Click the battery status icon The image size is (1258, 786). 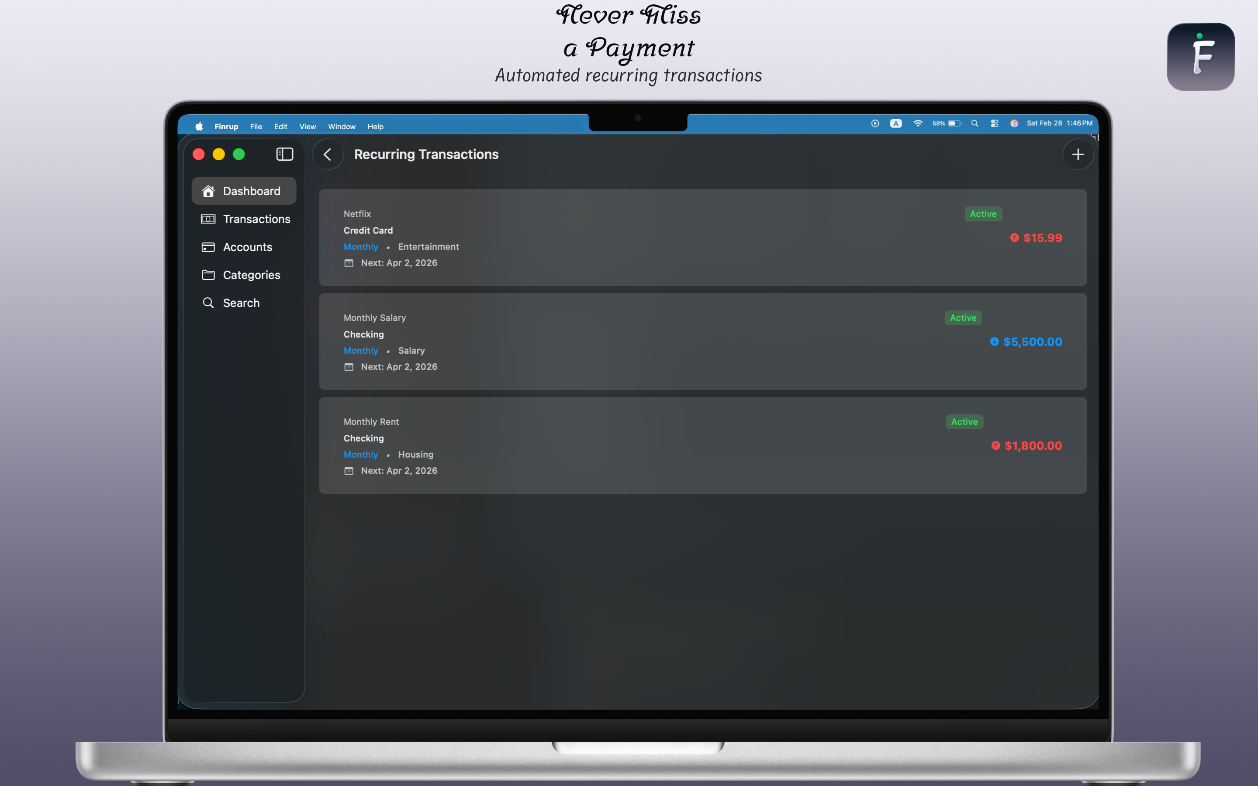tap(954, 123)
